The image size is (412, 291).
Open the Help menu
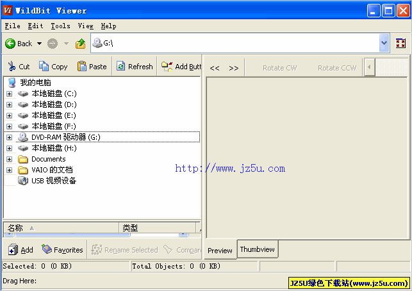pos(108,26)
